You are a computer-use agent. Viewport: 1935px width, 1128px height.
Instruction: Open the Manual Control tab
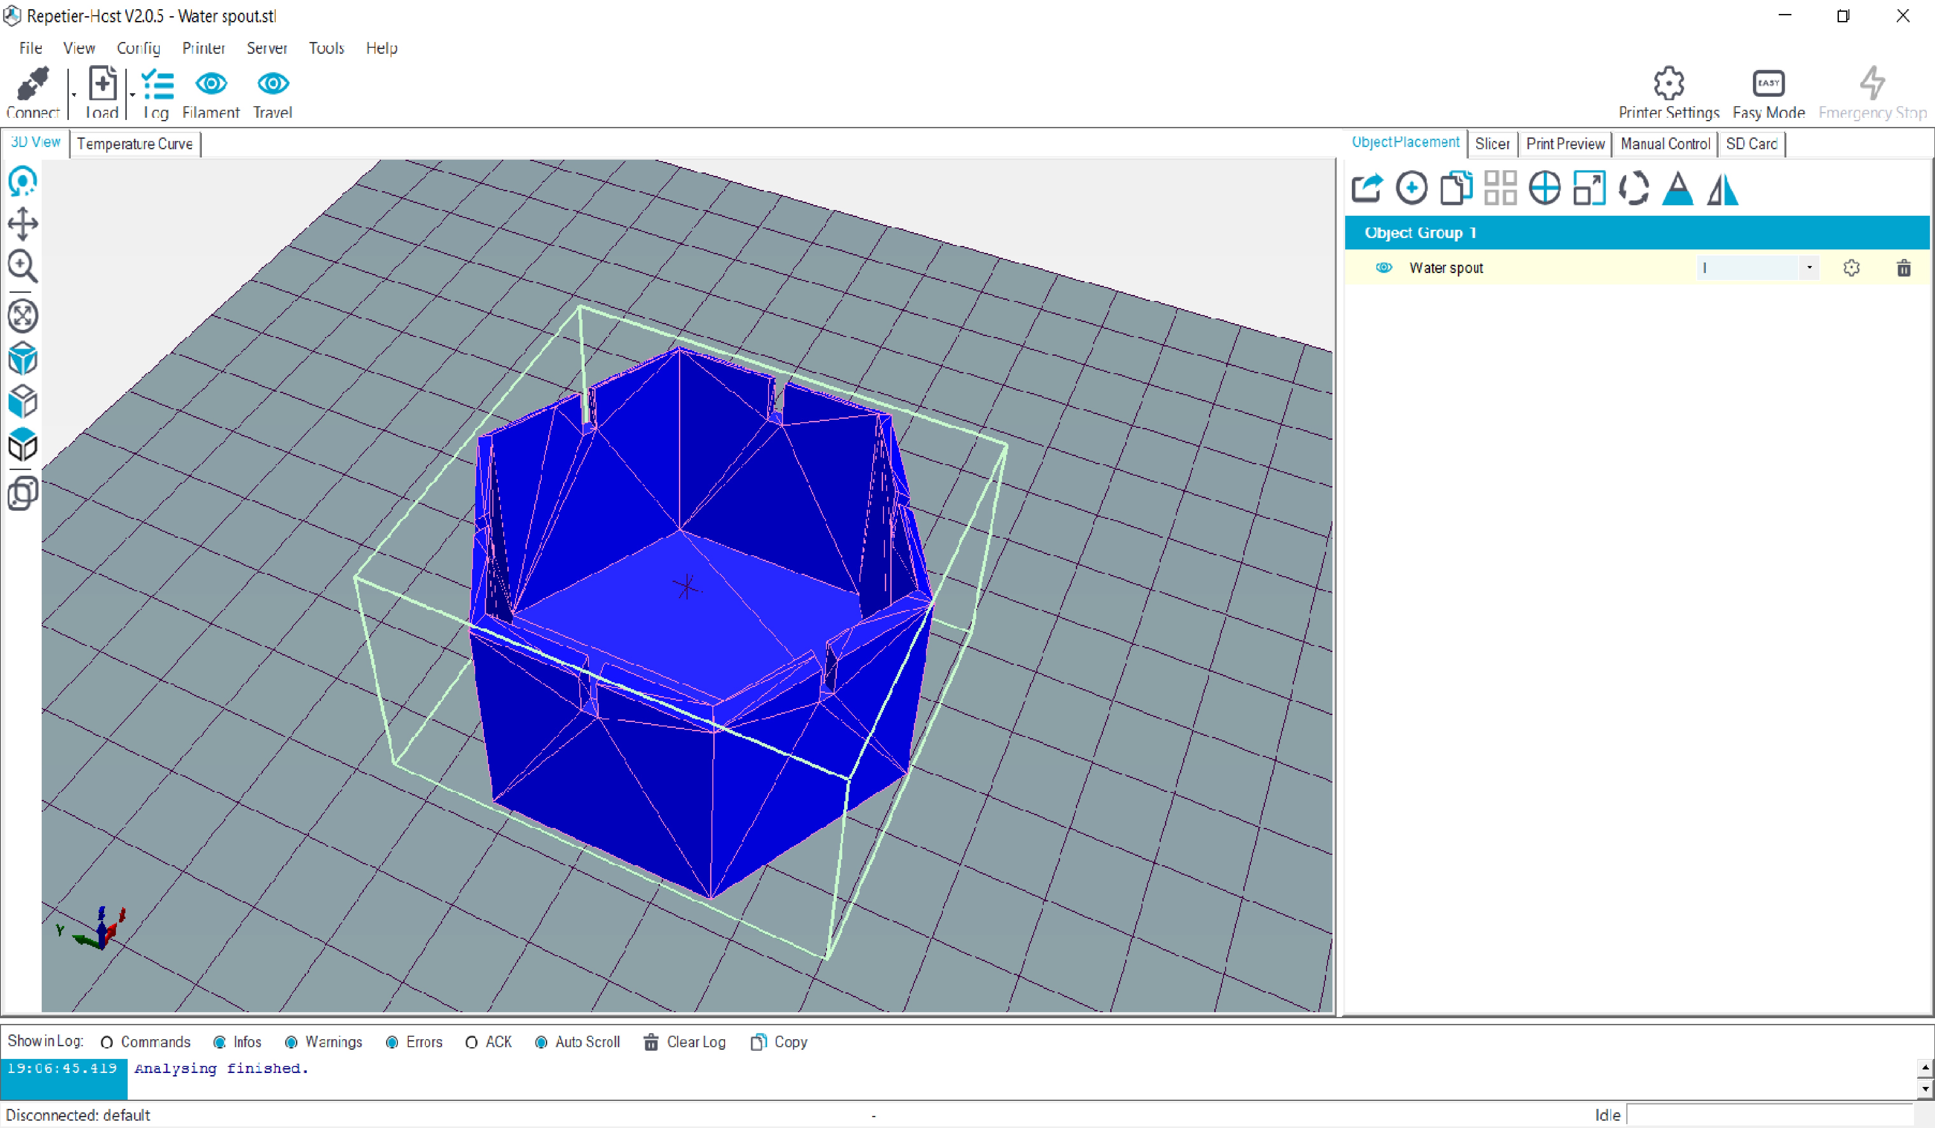(1665, 144)
